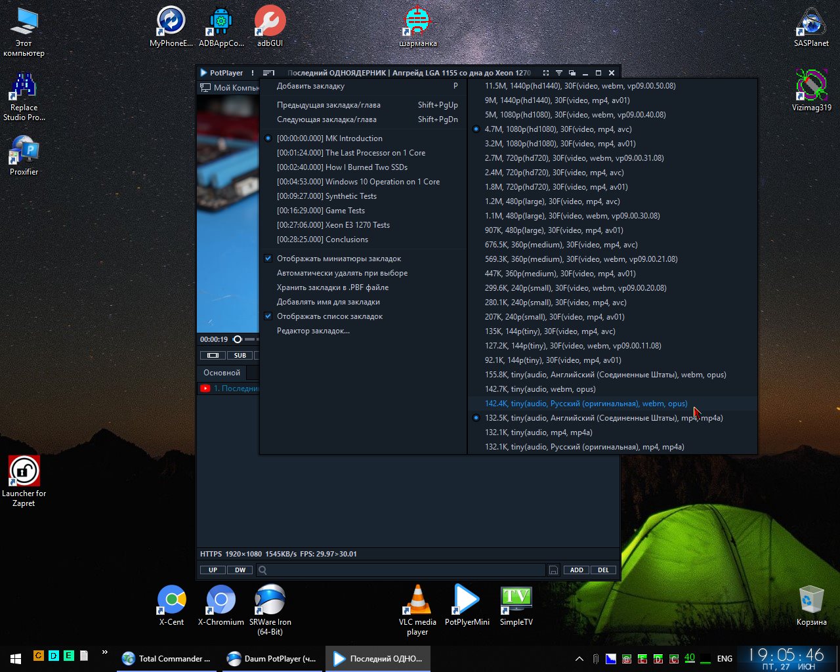Click the fullscreen icon in PotPlayer title bar
The height and width of the screenshot is (672, 840).
tap(545, 73)
